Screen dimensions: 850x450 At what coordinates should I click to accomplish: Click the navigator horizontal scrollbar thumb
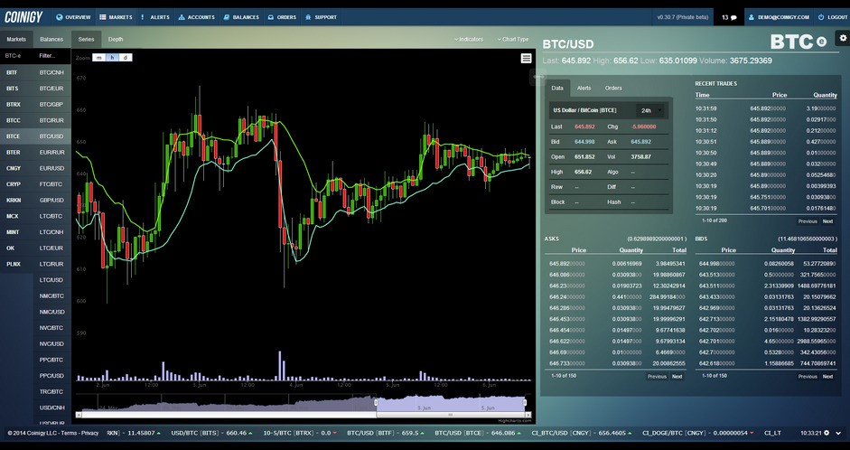pos(451,415)
